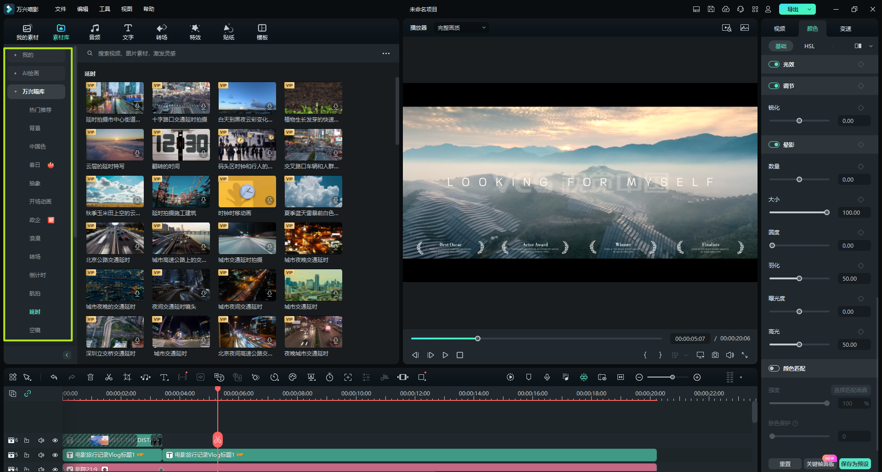Open the 贴纸 stickers panel
882x472 pixels.
pyautogui.click(x=229, y=32)
